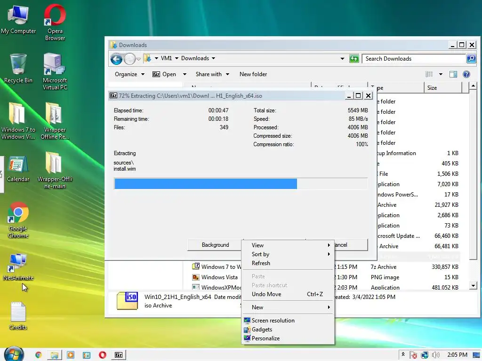
Task: Expand the Downloads breadcrumb arrow
Action: tap(213, 58)
